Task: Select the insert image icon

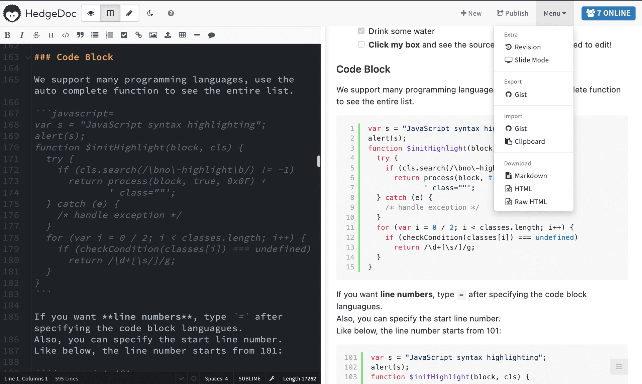Action: click(153, 34)
